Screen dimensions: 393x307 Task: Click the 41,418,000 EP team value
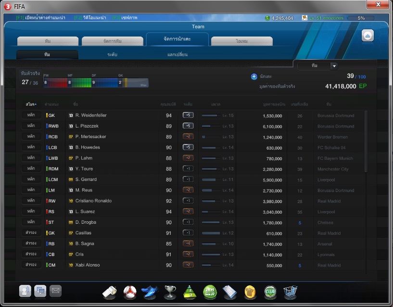(x=346, y=86)
